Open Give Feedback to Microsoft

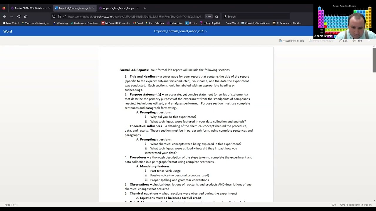356,205
